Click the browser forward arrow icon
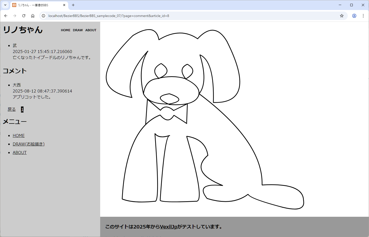Viewport: 369px width, 237px height. (15, 16)
